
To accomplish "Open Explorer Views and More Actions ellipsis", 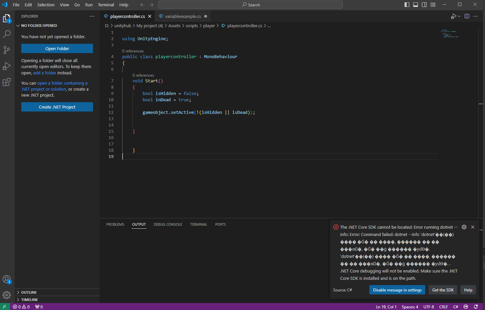I will click(x=92, y=16).
